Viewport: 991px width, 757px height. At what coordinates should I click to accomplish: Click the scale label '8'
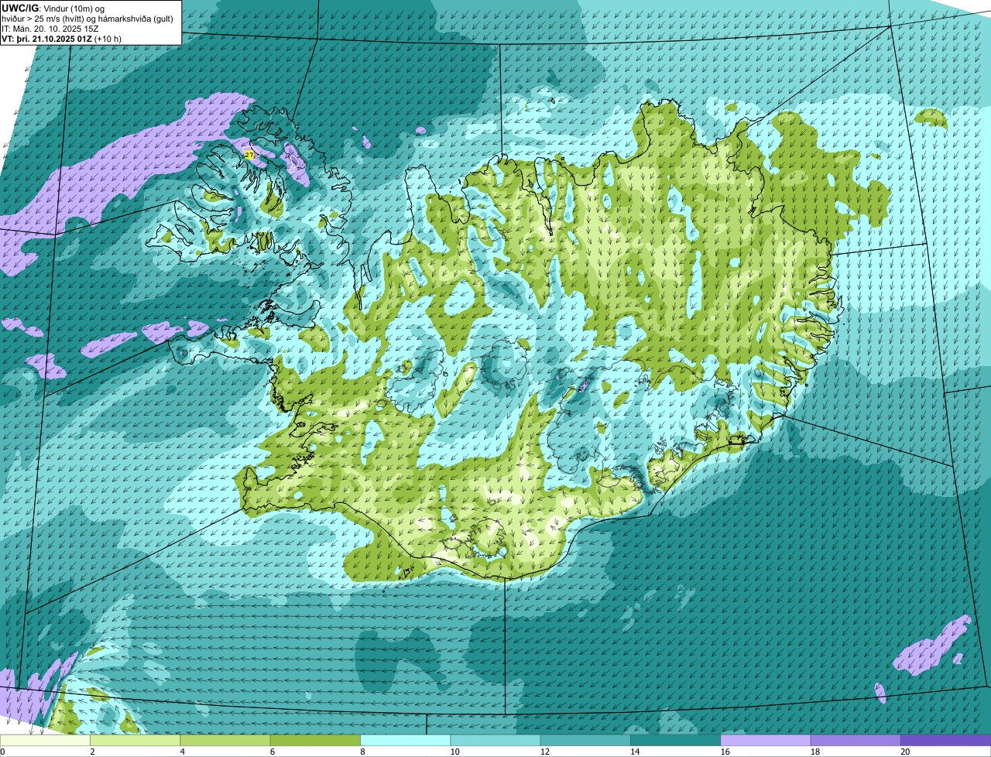click(362, 752)
